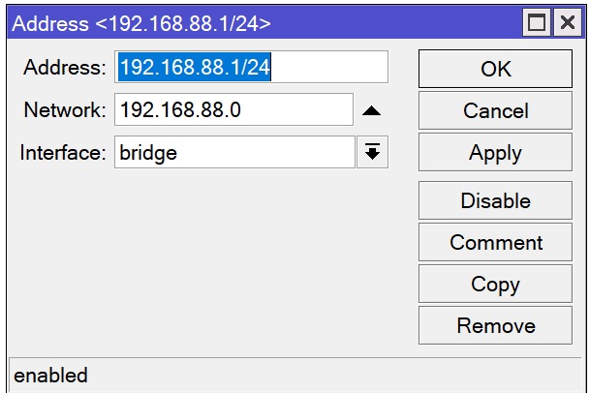
Task: Apply the address settings
Action: tap(495, 153)
